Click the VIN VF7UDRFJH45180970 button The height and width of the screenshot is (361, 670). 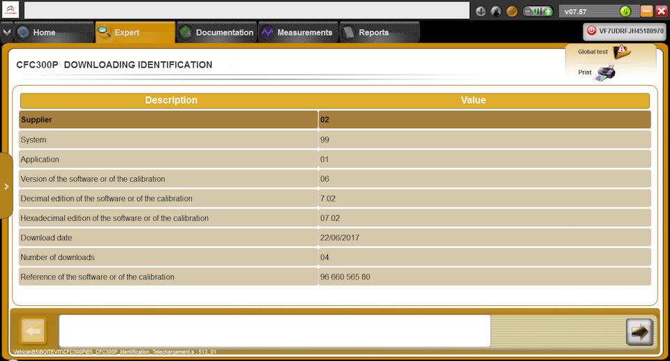[x=625, y=31]
